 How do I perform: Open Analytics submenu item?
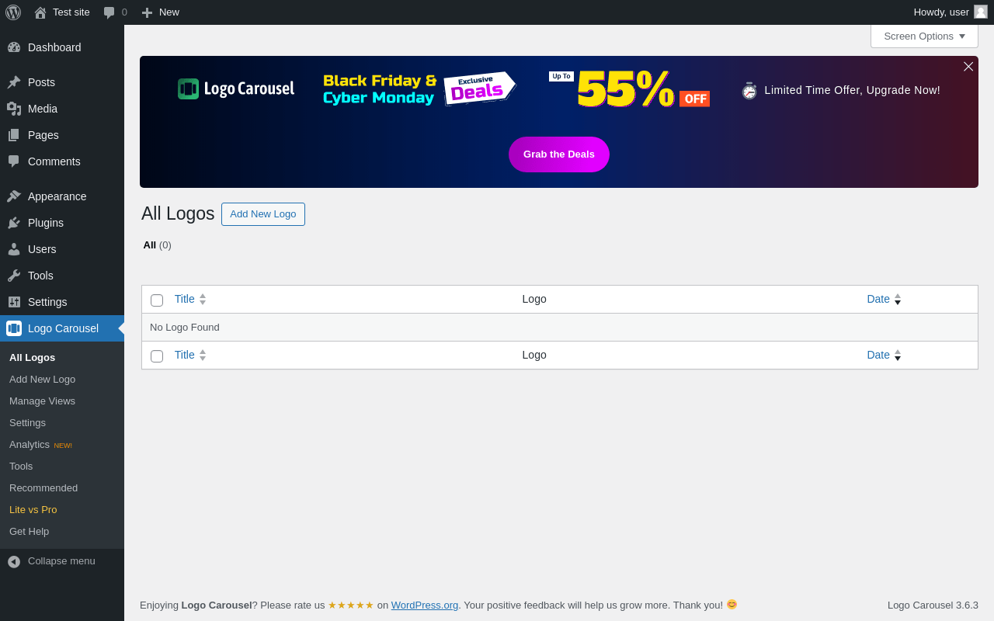[x=30, y=445]
